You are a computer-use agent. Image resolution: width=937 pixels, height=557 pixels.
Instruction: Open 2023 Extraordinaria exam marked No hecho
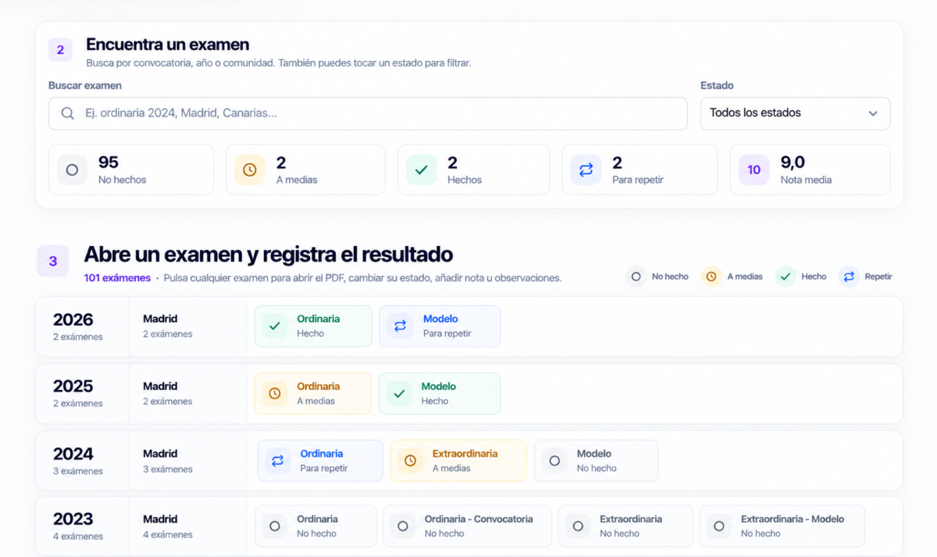click(x=625, y=527)
